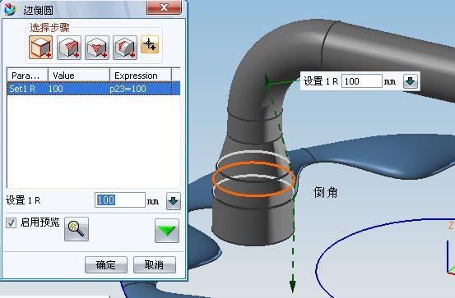Select the orange highlighted edge ring
The width and height of the screenshot is (455, 298).
(x=254, y=179)
